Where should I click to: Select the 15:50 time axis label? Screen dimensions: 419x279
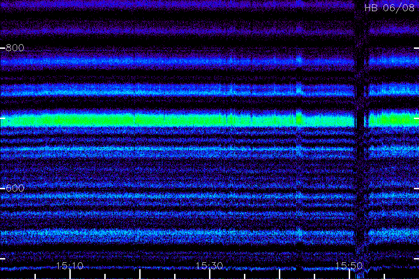pos(349,266)
